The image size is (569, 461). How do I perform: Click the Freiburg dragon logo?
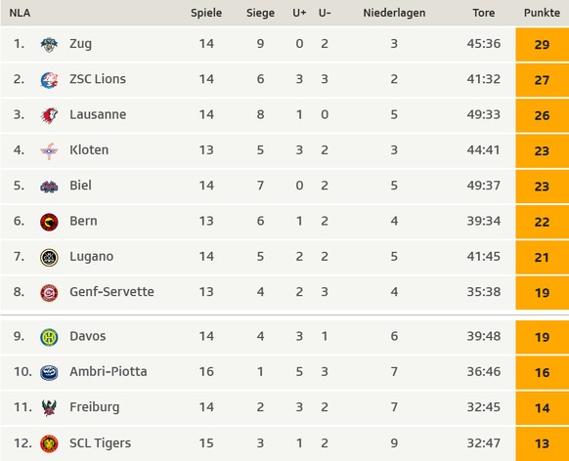[49, 407]
